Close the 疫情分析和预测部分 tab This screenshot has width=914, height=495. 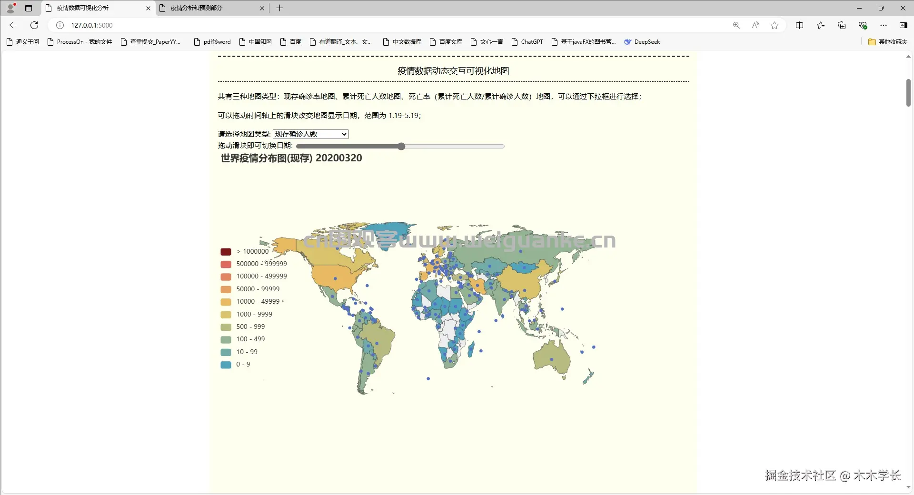pos(262,8)
